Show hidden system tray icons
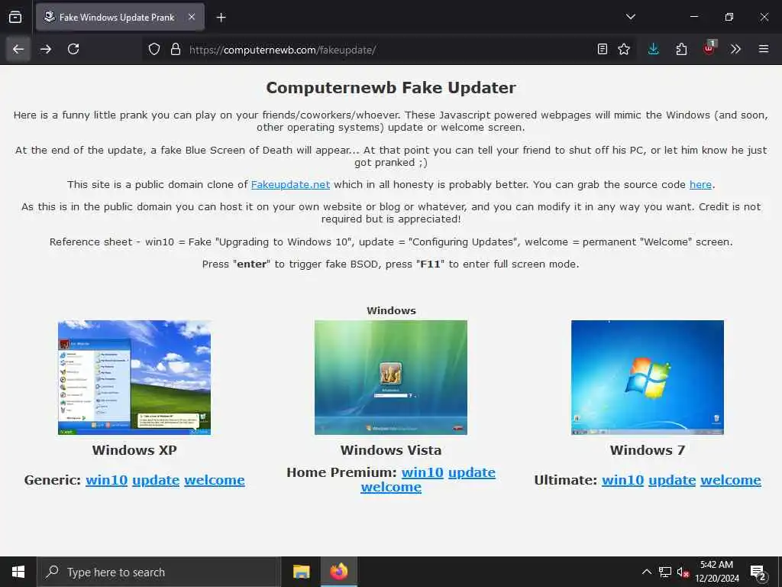This screenshot has height=587, width=782. click(646, 572)
